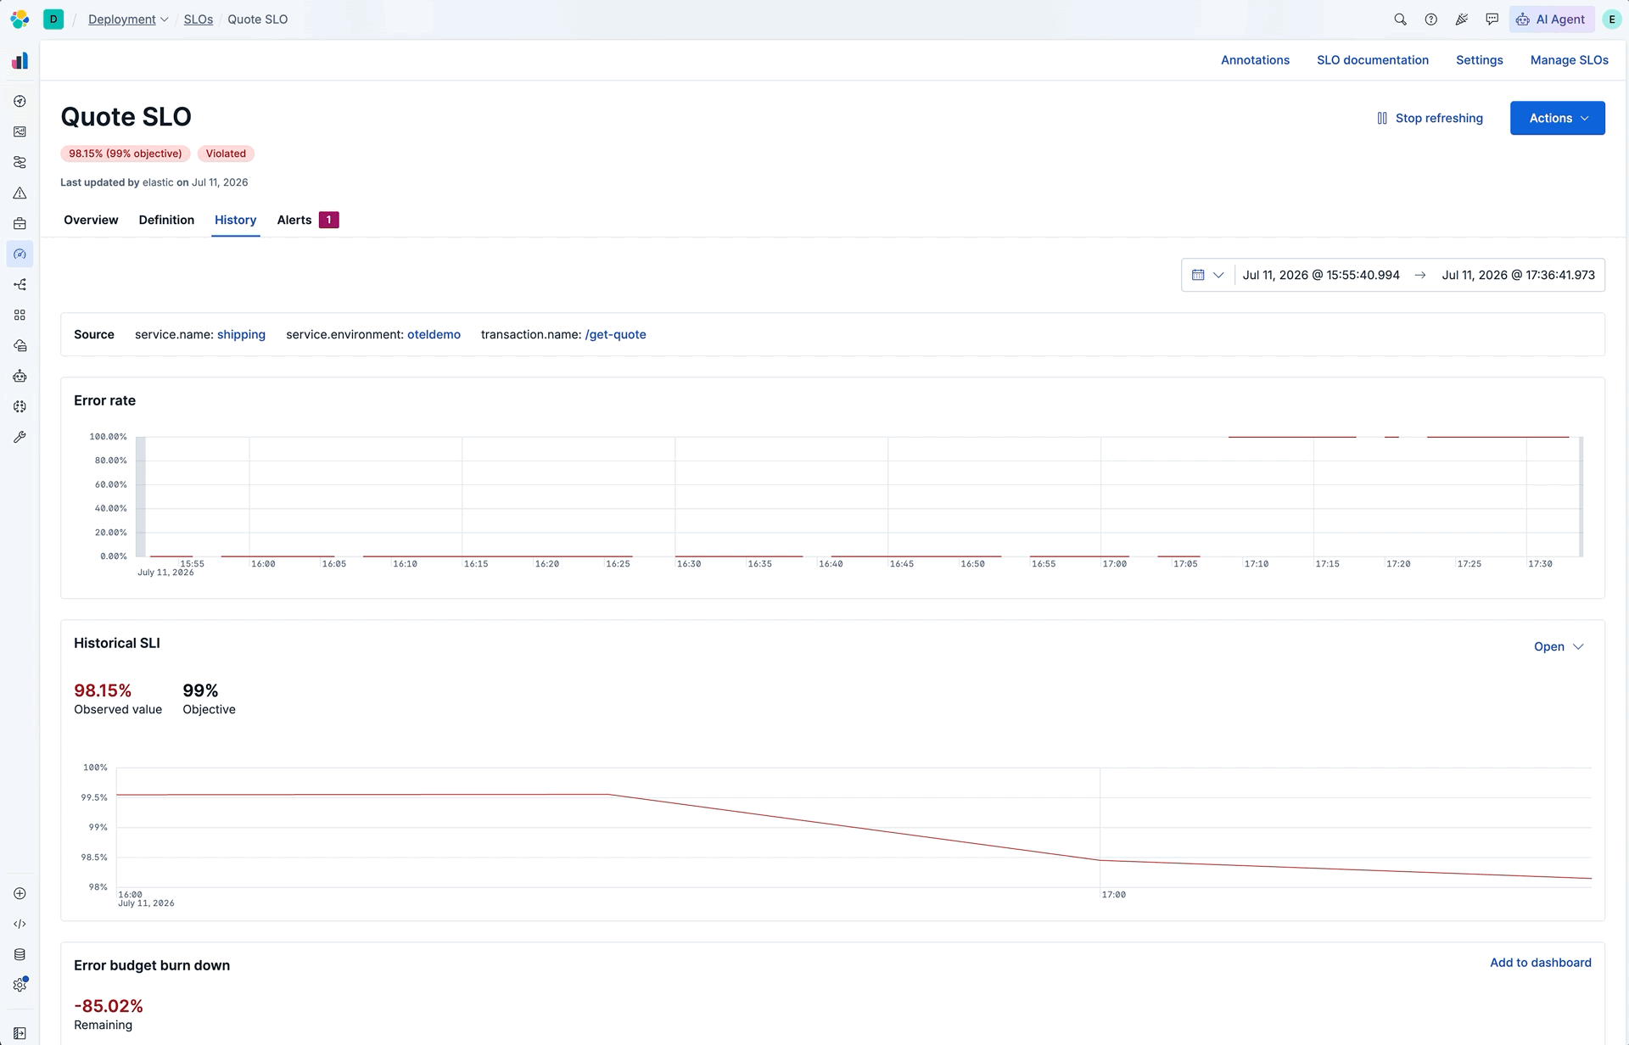Click the start date Jul 11, 2026 @ 15:55:40.994
The width and height of the screenshot is (1629, 1045).
(1321, 275)
